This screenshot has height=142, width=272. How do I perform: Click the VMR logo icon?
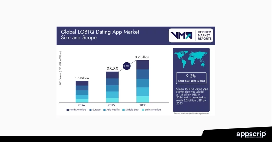(x=181, y=35)
